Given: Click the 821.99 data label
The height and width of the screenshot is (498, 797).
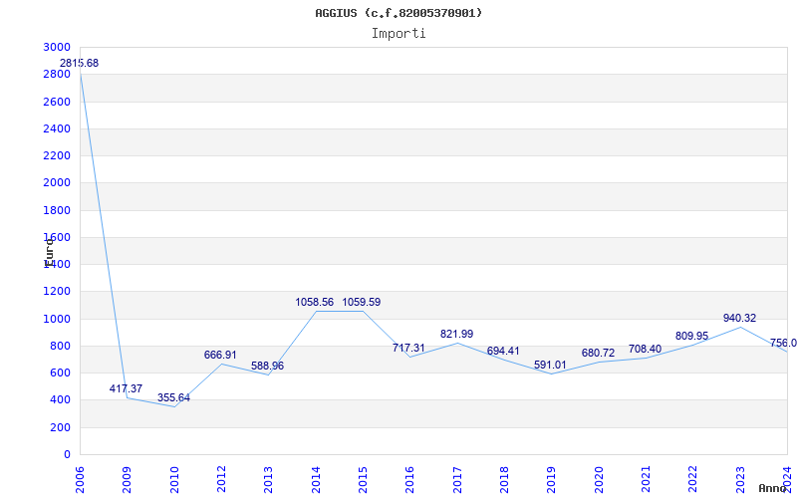Looking at the screenshot, I should point(456,335).
